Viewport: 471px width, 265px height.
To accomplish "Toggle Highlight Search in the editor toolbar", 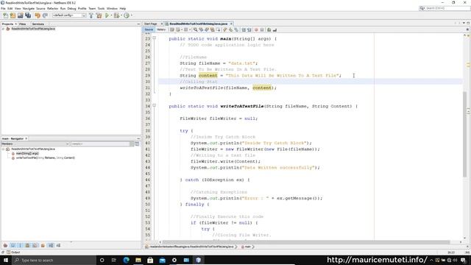I will click(x=213, y=29).
